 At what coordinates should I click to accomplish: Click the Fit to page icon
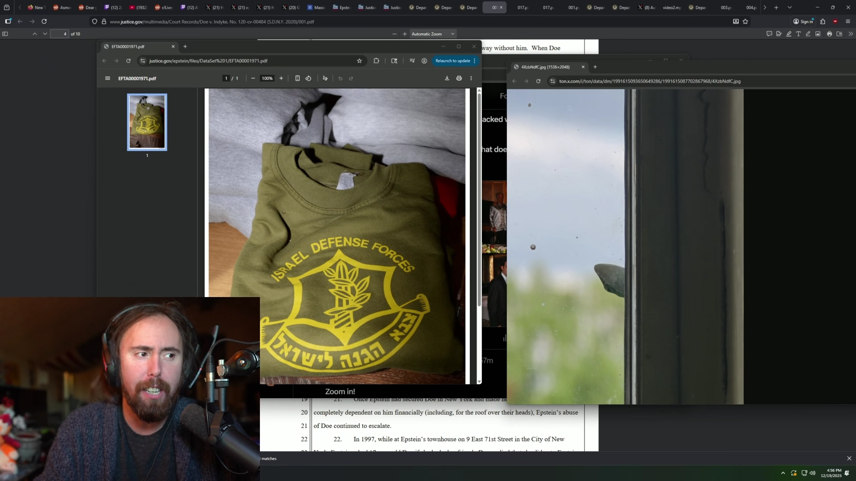coord(297,78)
